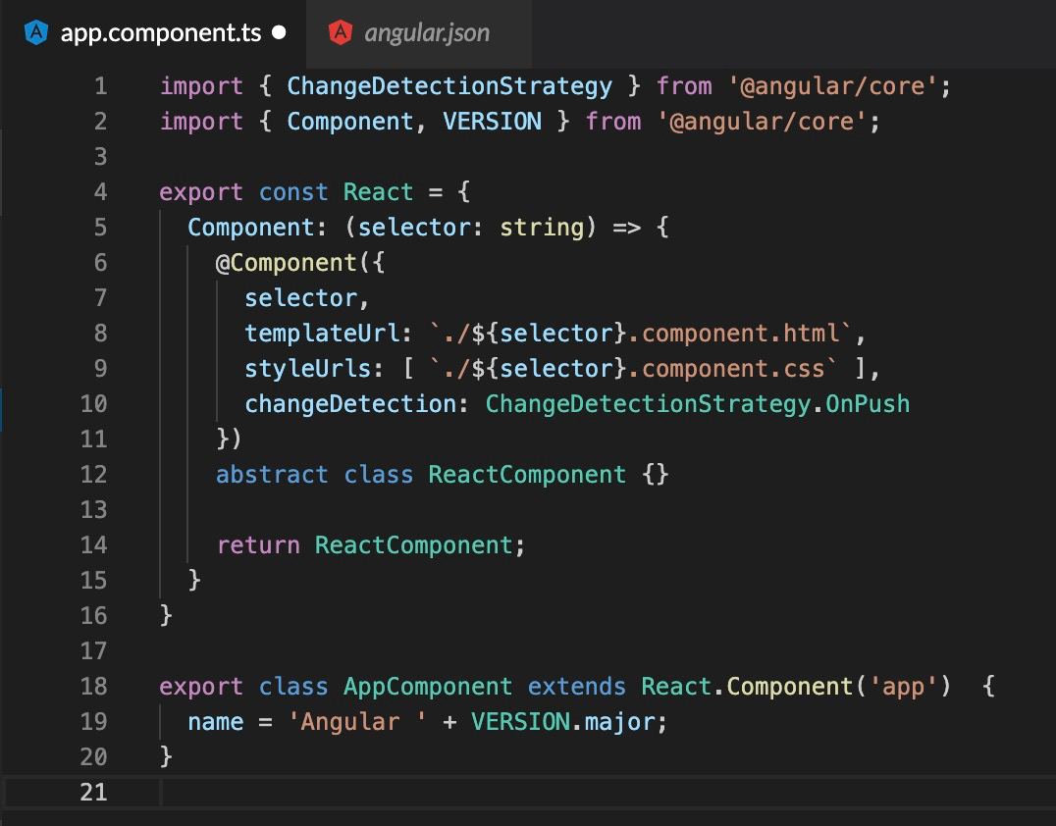Click the '@angular/core' string on line 2
Image resolution: width=1056 pixels, height=826 pixels.
(761, 122)
